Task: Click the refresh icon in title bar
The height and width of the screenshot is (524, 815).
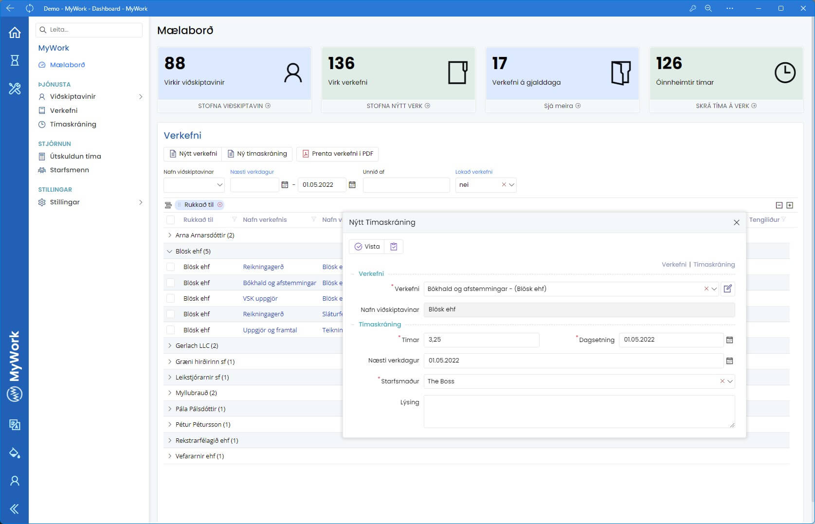Action: coord(30,8)
